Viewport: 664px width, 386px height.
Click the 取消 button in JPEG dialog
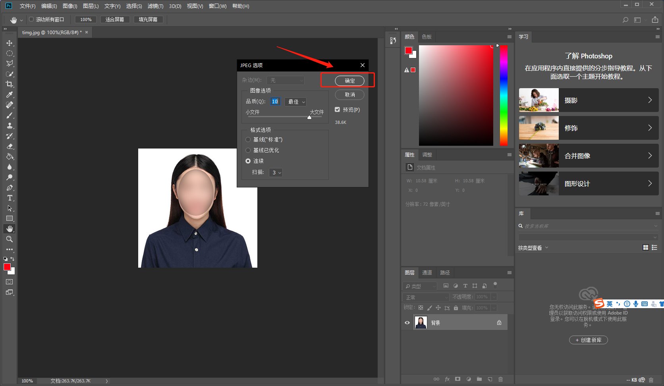coord(349,95)
